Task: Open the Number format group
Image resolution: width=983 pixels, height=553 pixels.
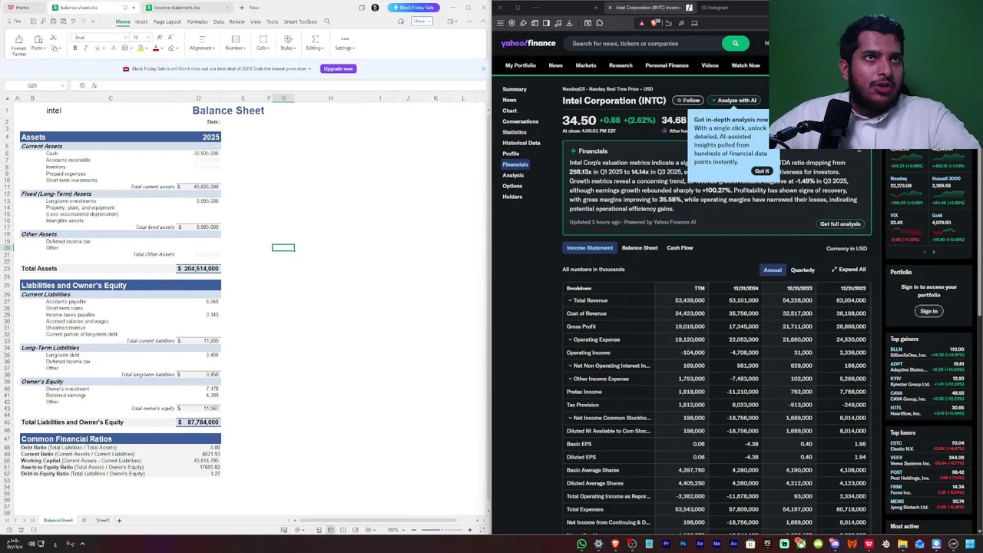Action: (x=235, y=43)
